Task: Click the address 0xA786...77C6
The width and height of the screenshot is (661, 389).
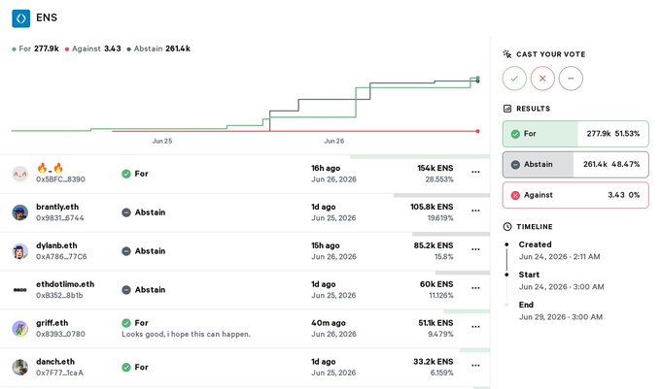Action: tap(61, 256)
